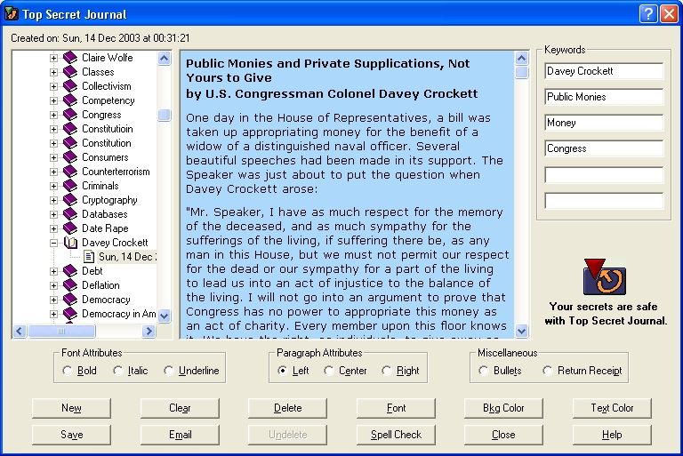The height and width of the screenshot is (456, 683).
Task: Click the Competency purple book icon
Action: coord(70,100)
